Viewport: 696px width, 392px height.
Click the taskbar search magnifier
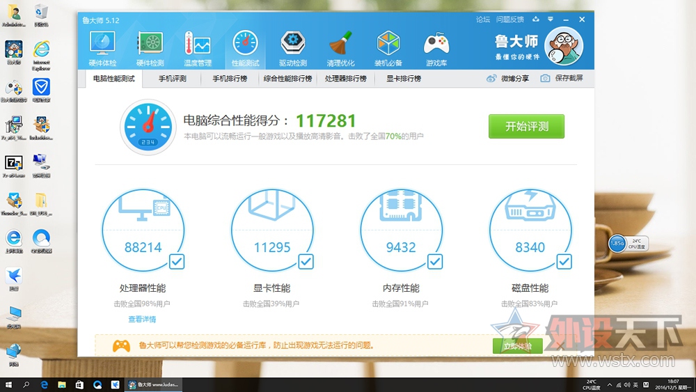[26, 384]
